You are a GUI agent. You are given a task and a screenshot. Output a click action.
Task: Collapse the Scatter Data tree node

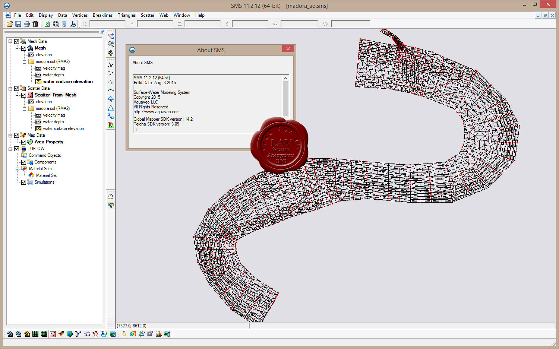point(10,88)
